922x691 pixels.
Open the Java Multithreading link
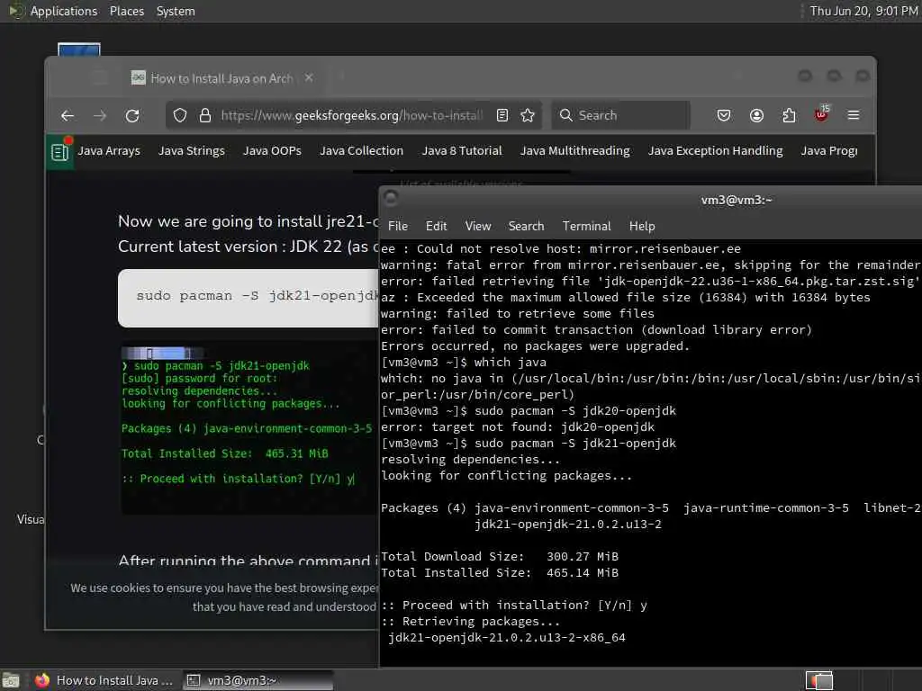pos(574,151)
